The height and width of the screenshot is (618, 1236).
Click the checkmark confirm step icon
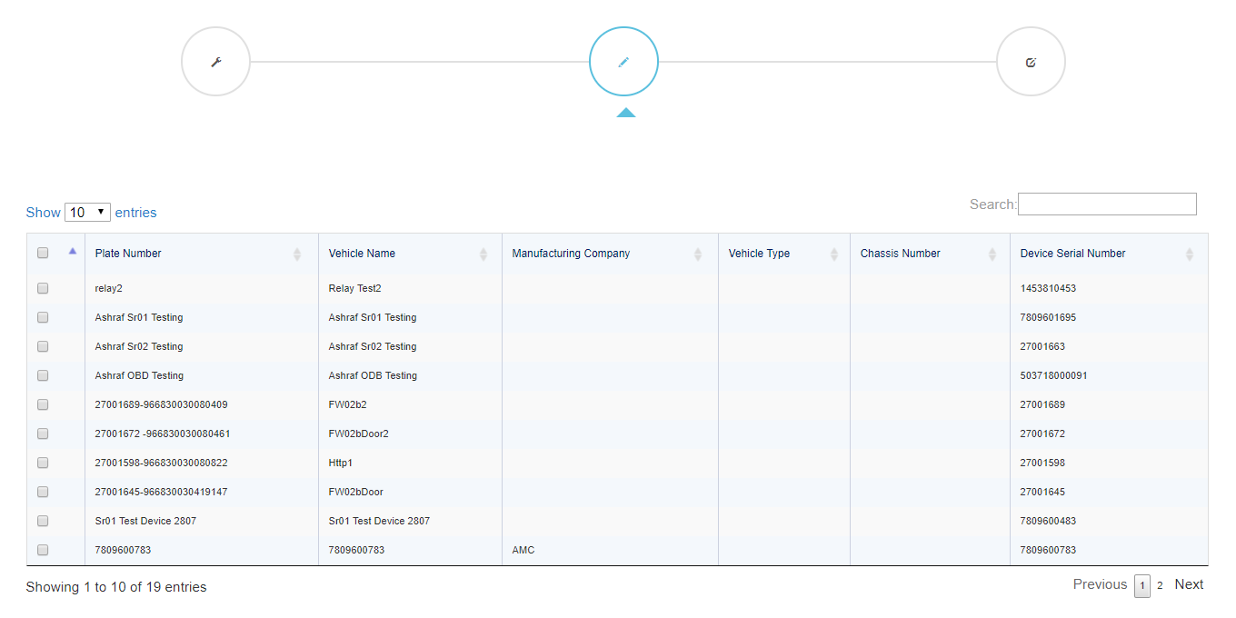(x=1031, y=62)
